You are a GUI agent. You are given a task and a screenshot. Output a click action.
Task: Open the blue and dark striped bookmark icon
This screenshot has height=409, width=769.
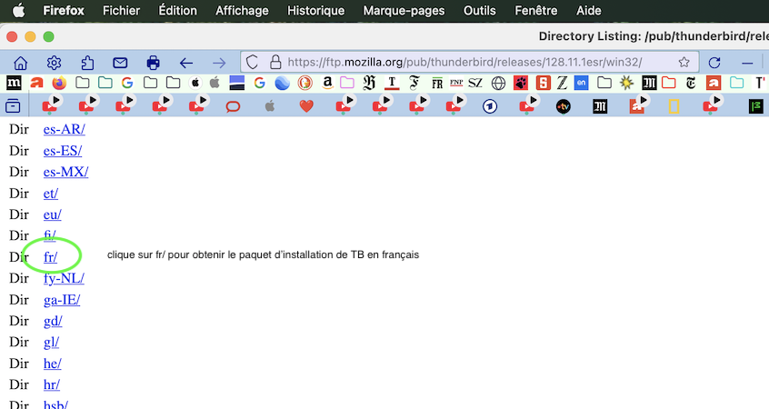pos(237,83)
